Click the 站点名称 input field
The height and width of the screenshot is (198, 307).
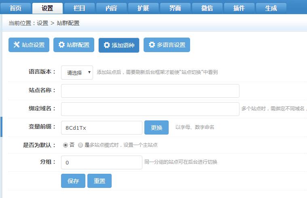point(150,91)
